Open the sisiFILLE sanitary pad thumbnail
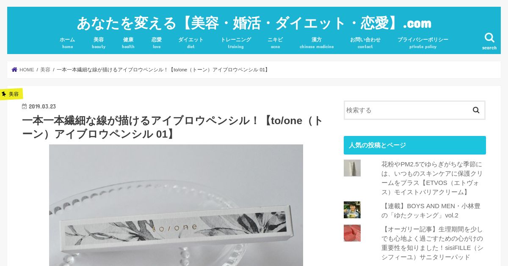Image resolution: width=508 pixels, height=266 pixels. pyautogui.click(x=352, y=233)
